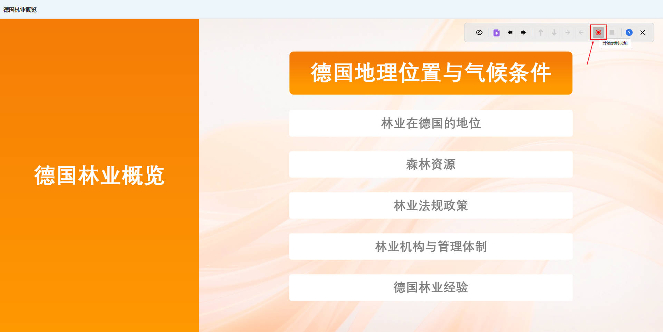Open help via blue question mark icon
Screen dimensions: 663x332
(629, 32)
